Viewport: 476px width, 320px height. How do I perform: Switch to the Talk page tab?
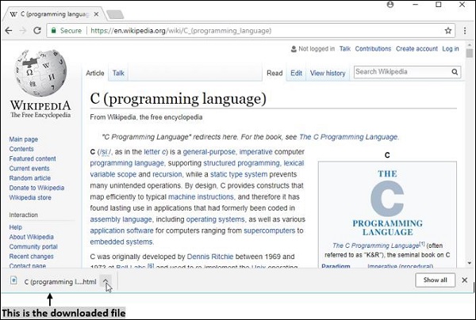pos(118,73)
